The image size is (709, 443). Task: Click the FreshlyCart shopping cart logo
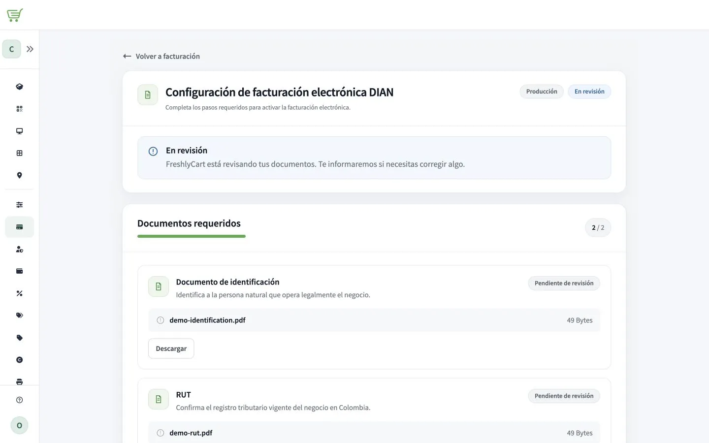tap(15, 15)
